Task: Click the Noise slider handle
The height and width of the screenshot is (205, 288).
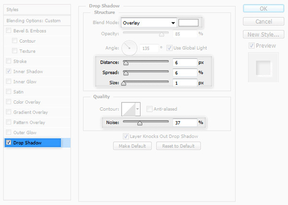Action: [140, 123]
